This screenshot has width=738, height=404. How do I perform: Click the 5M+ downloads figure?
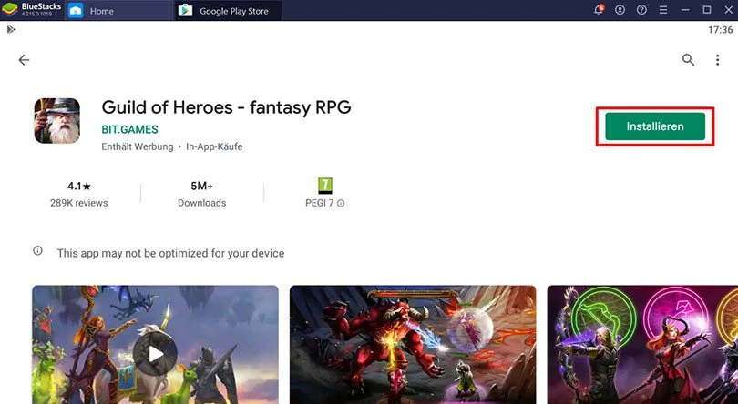pyautogui.click(x=202, y=187)
